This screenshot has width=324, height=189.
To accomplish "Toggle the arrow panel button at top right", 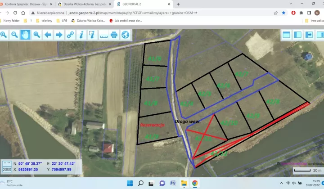I will point(309,35).
